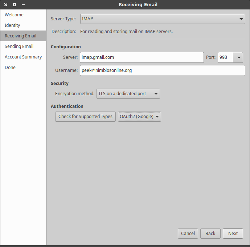250x247 pixels.
Task: Open the OAuth2 (Google) authentication dropdown
Action: [139, 117]
